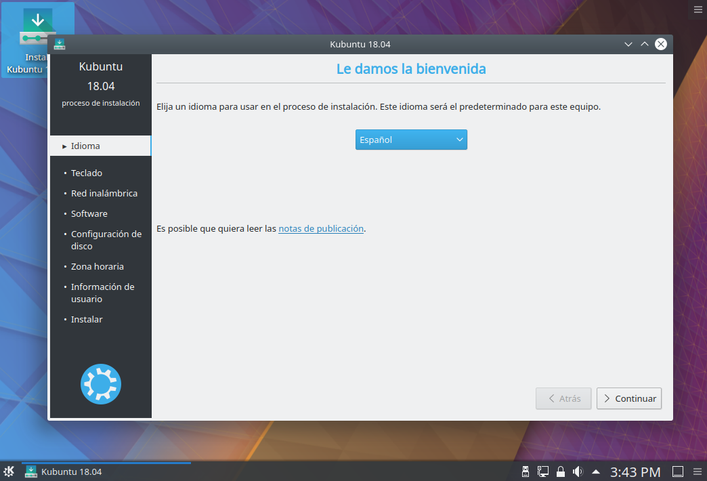Click the "proceso de instalación" sidebar text
This screenshot has height=481, width=707.
tap(101, 104)
